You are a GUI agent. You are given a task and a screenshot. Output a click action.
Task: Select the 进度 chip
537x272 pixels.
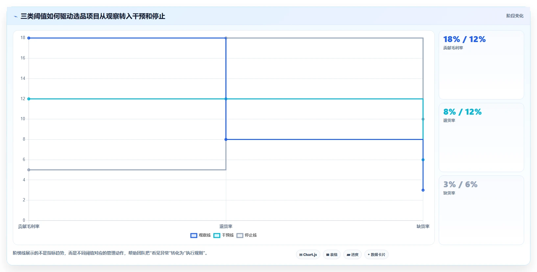pyautogui.click(x=353, y=255)
